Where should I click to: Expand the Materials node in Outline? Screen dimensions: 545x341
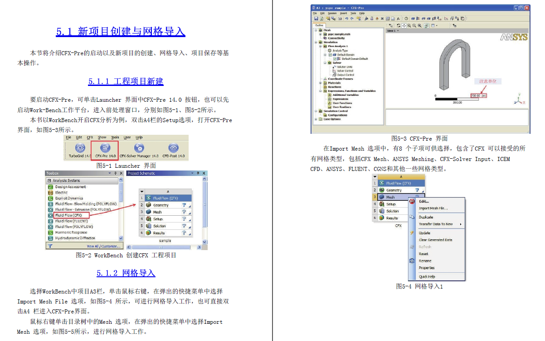[x=321, y=83]
